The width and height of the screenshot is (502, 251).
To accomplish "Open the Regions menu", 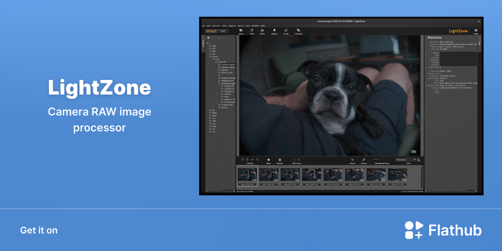I will click(232, 26).
